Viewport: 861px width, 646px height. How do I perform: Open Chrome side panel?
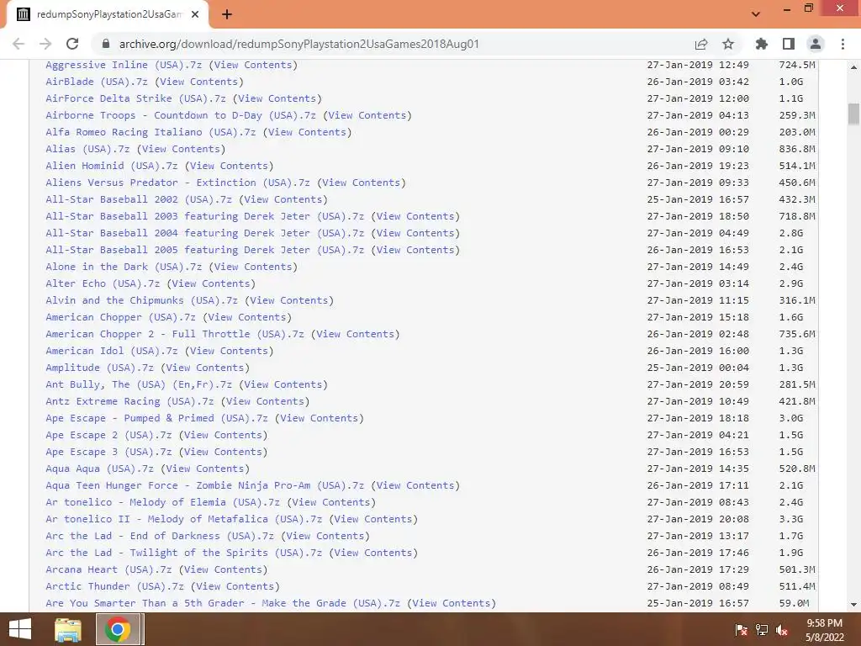coord(789,44)
